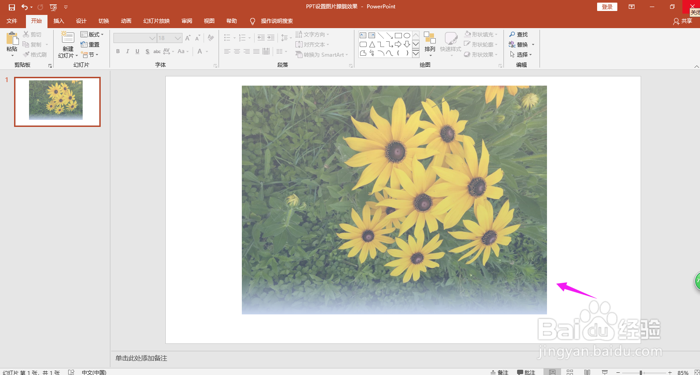The width and height of the screenshot is (700, 375).
Task: Collapse the ribbon with the chevron
Action: click(x=696, y=66)
